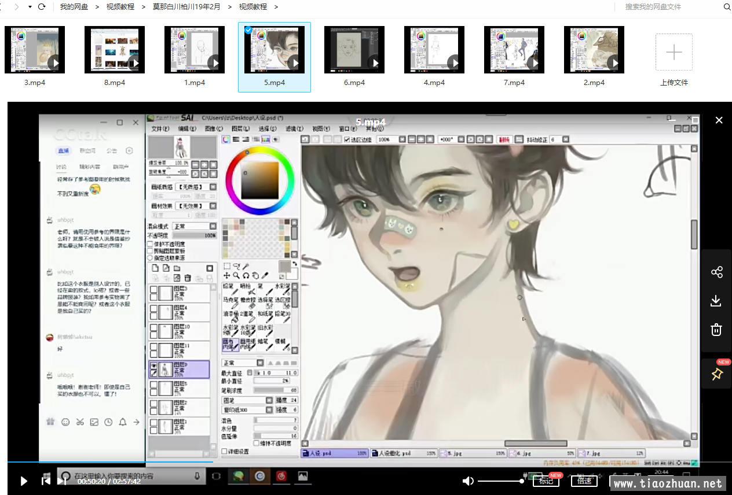The image size is (732, 495).
Task: Navigate to 莫那白川柏川19年2月 folder breadcrumb
Action: [x=186, y=7]
